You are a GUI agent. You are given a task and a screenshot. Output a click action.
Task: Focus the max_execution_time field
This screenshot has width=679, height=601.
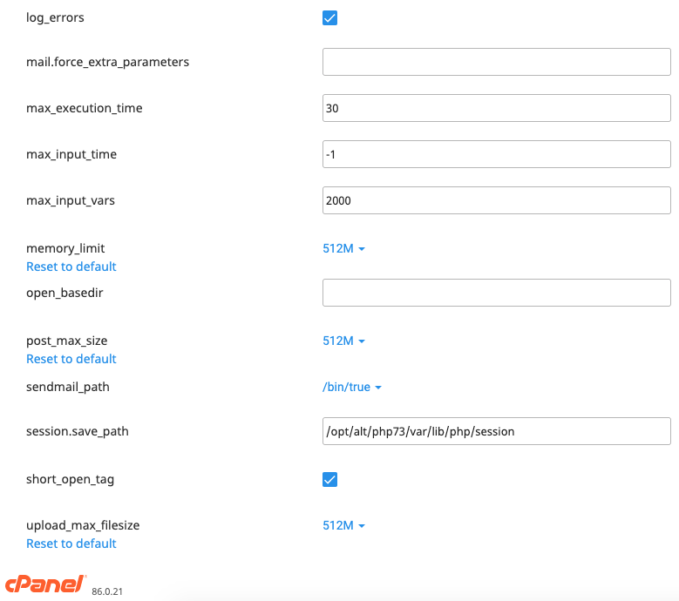[496, 108]
